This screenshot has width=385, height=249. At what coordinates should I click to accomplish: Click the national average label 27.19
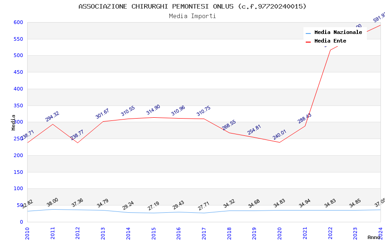pos(154,206)
